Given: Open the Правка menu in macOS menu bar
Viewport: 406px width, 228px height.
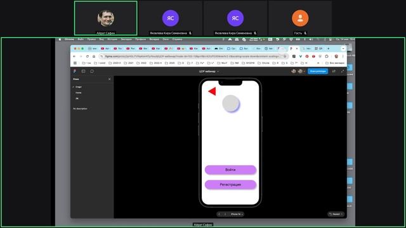Looking at the screenshot, I should pyautogui.click(x=91, y=39).
